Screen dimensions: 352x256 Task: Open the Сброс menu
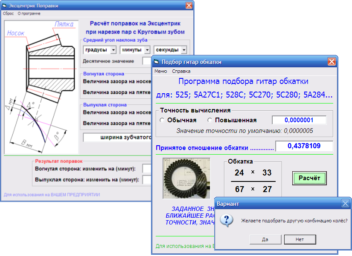[x=9, y=14]
